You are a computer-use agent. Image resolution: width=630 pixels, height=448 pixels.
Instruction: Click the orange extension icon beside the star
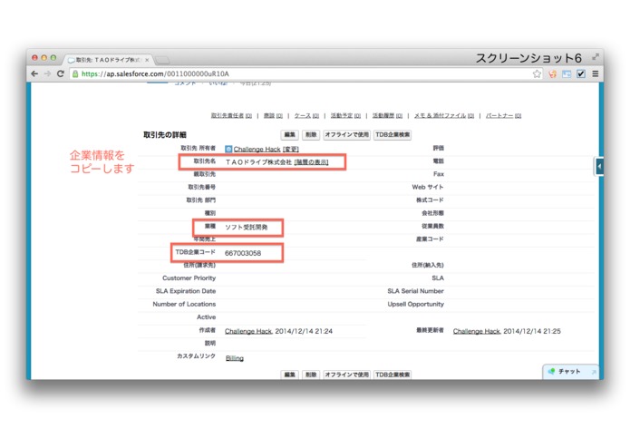(552, 74)
